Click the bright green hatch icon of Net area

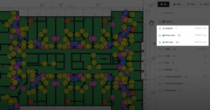pyautogui.click(x=164, y=42)
